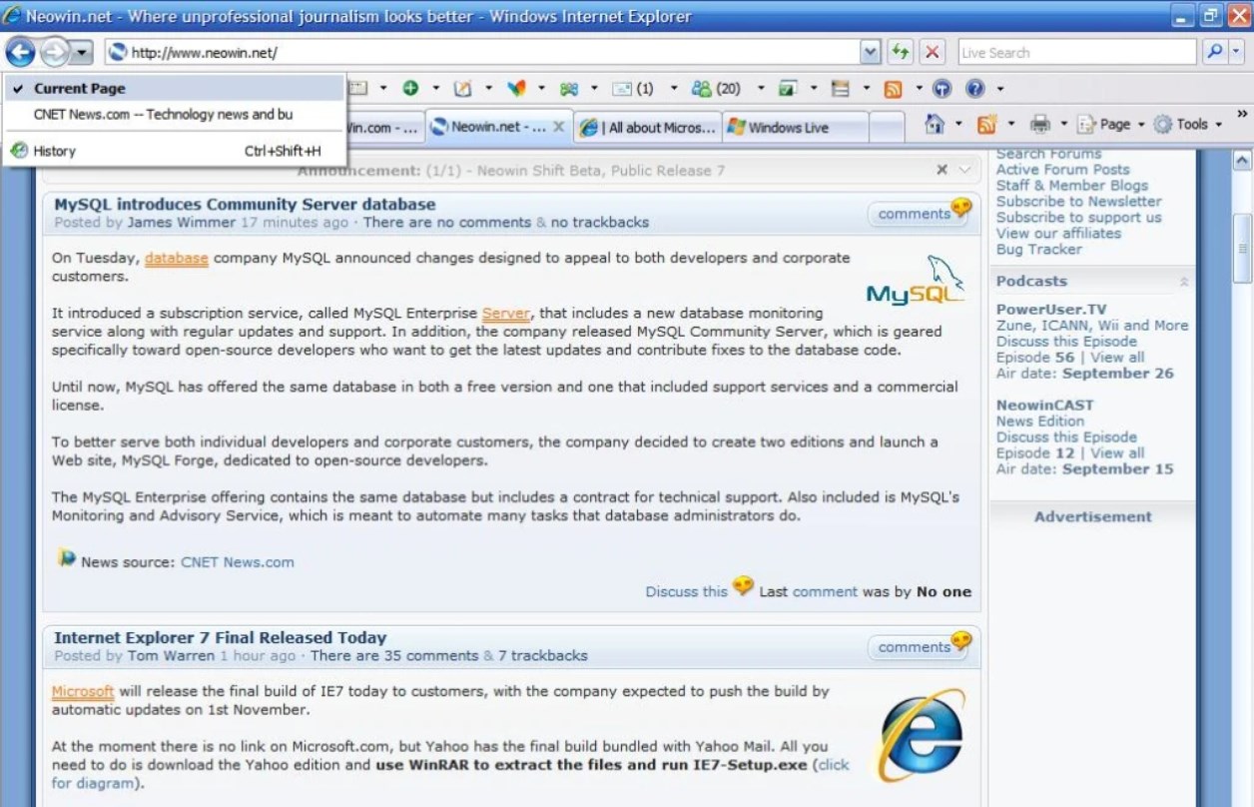This screenshot has height=807, width=1254.
Task: Click inside the address bar URL field
Action: [x=481, y=52]
